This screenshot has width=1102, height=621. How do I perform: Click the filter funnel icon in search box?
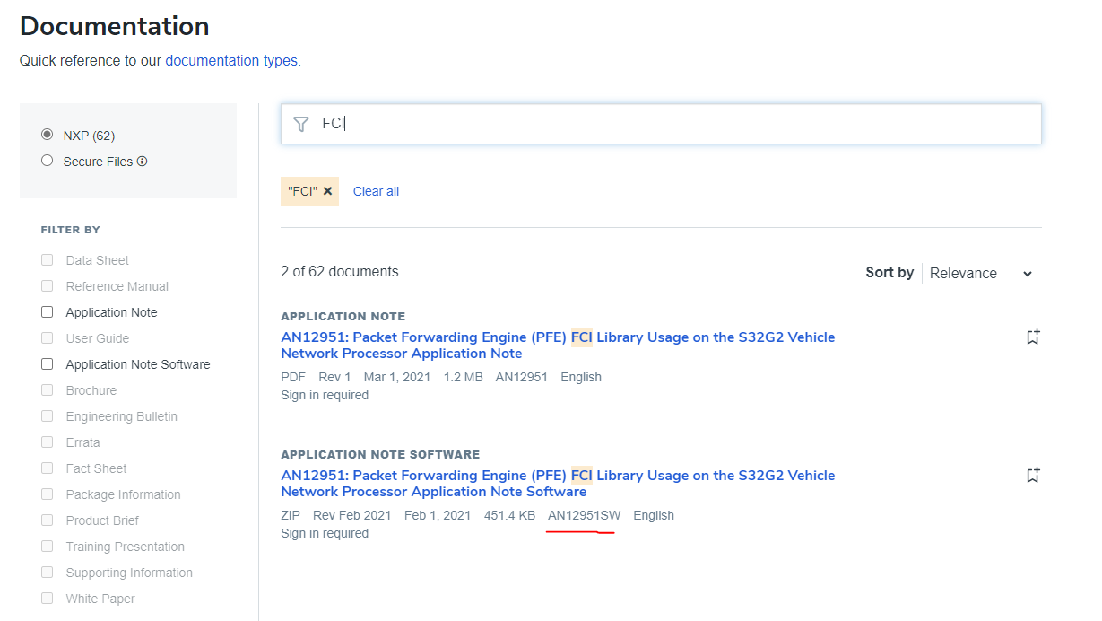pyautogui.click(x=301, y=124)
